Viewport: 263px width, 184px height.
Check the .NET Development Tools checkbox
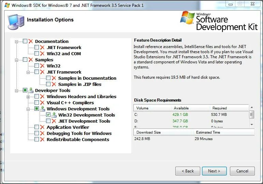[x=48, y=121]
